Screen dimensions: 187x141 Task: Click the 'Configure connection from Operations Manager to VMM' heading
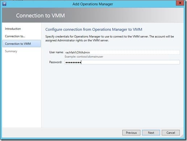[94, 29]
